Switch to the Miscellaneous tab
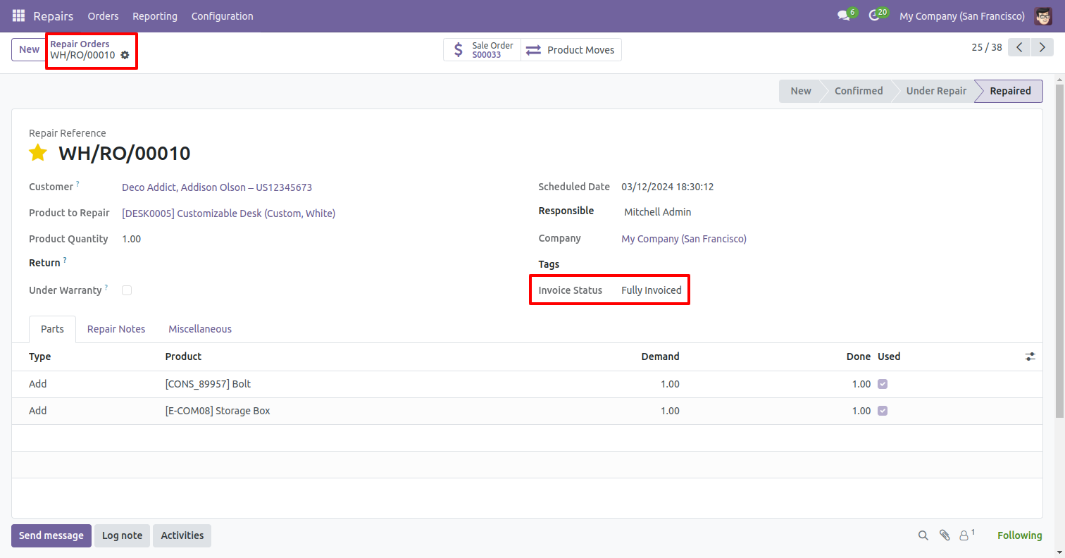Viewport: 1065px width, 558px height. [200, 329]
